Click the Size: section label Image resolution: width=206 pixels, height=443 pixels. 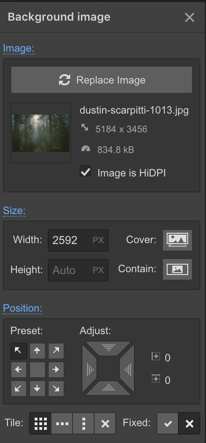pyautogui.click(x=14, y=211)
